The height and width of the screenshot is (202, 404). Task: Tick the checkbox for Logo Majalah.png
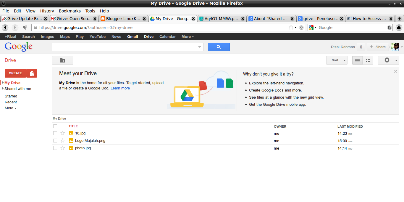pos(55,141)
